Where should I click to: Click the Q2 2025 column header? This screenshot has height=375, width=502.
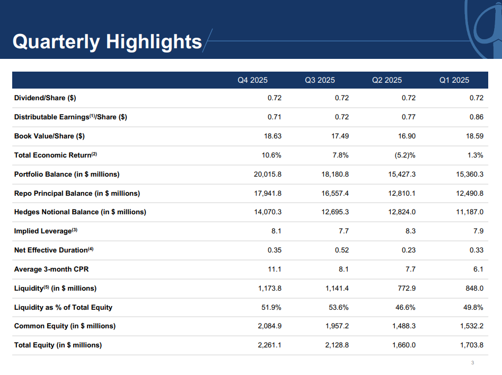tap(387, 80)
